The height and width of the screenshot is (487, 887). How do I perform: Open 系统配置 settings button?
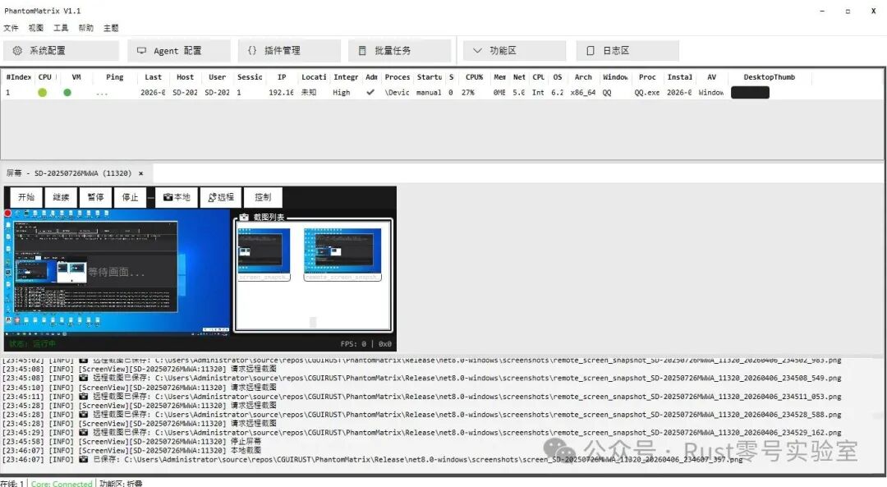[61, 50]
